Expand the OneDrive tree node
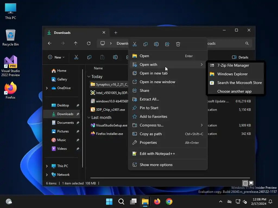This screenshot has height=208, width=278. tap(47, 88)
